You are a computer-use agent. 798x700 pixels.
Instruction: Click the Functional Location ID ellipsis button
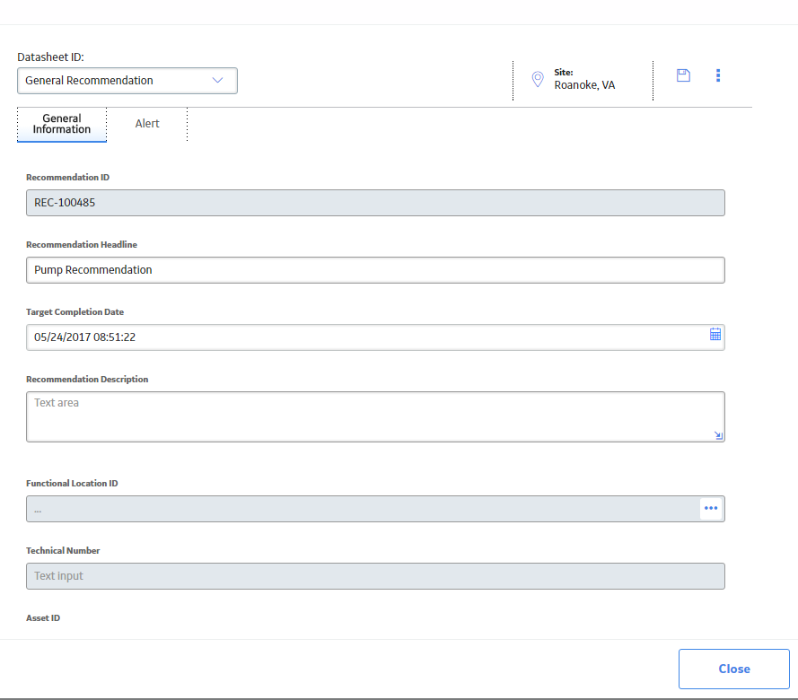pos(711,508)
